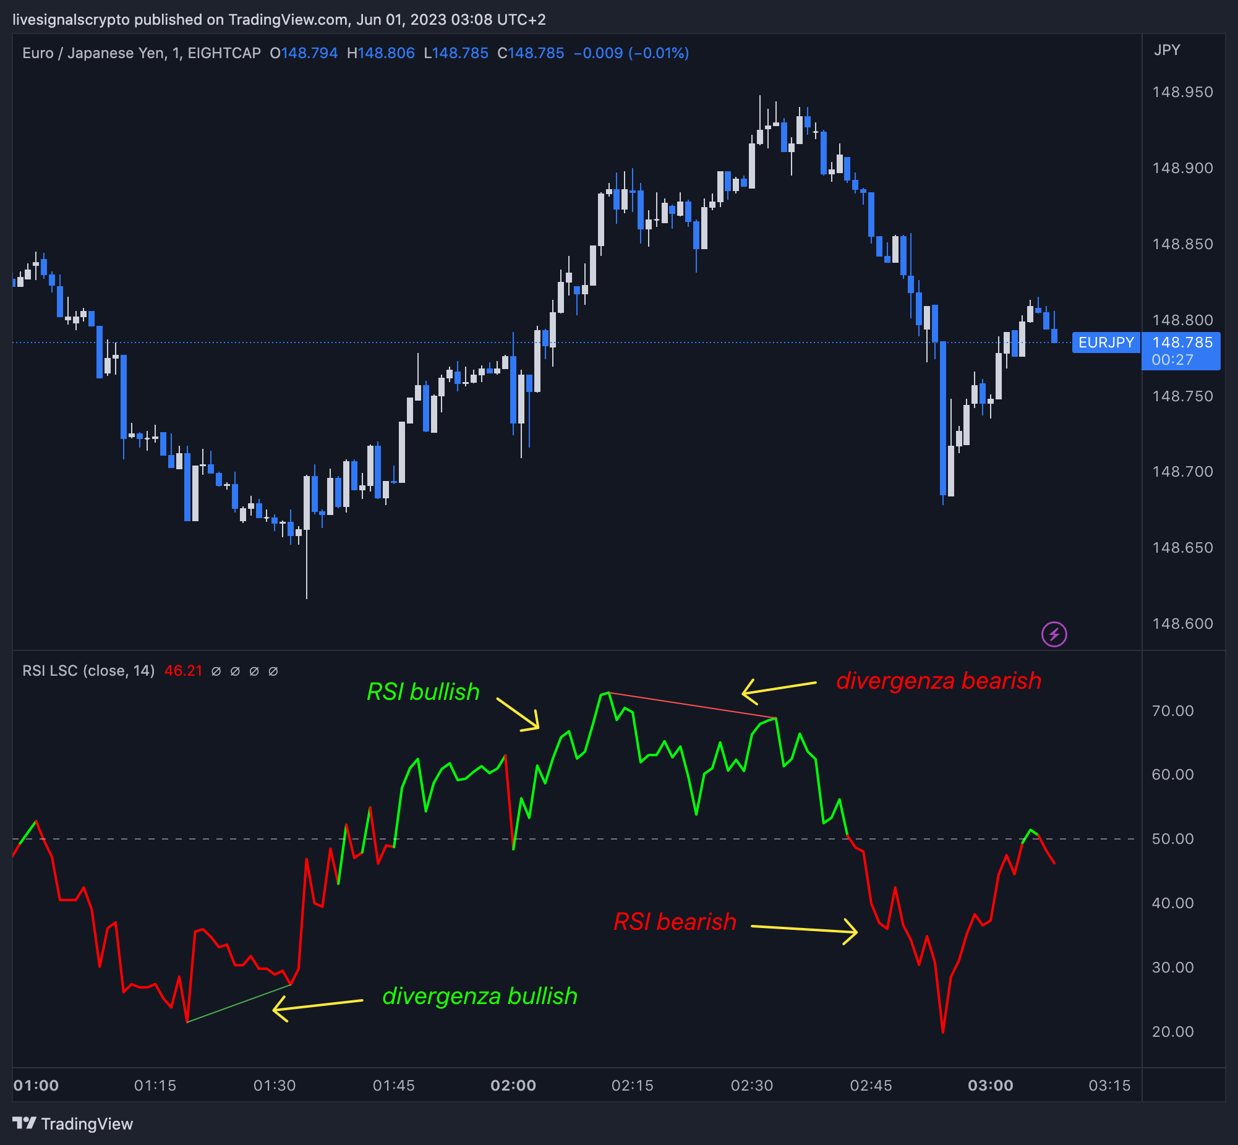Select the EURJPY price label on the axis
The height and width of the screenshot is (1145, 1238).
click(1107, 342)
